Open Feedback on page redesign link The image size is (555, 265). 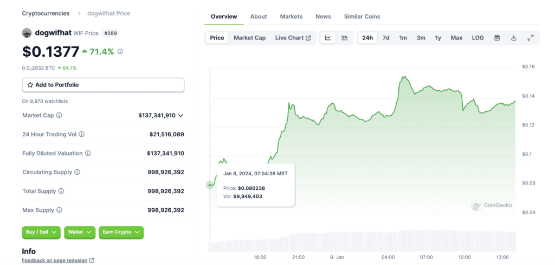pos(55,261)
